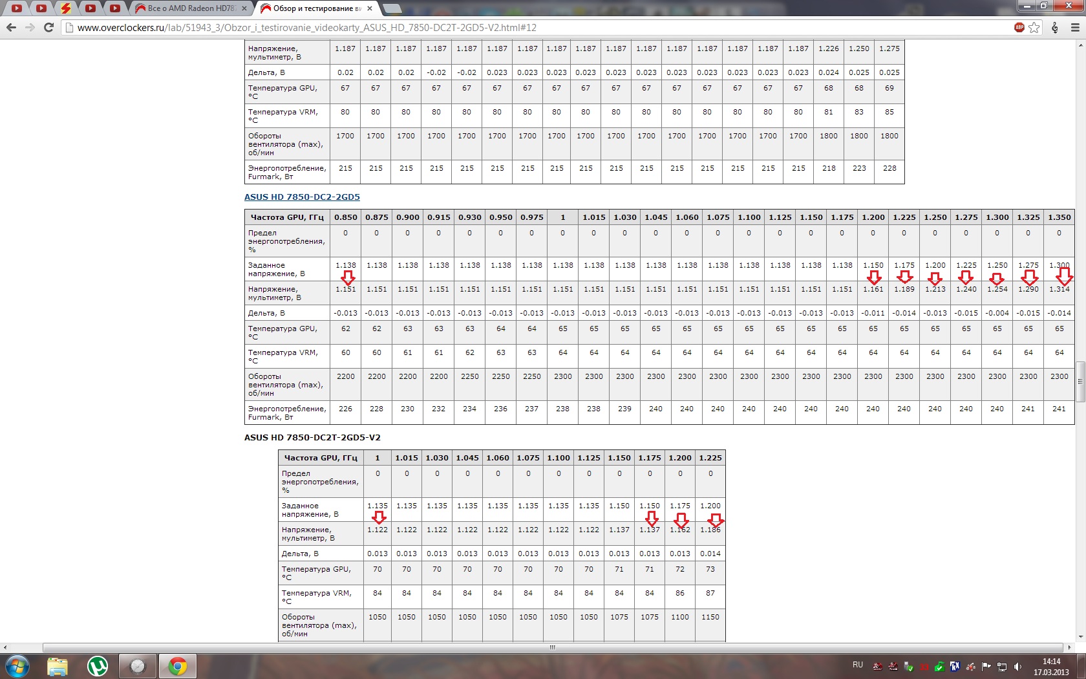The width and height of the screenshot is (1086, 679).
Task: Click the horizontal scrollbar thumb
Action: (x=553, y=647)
